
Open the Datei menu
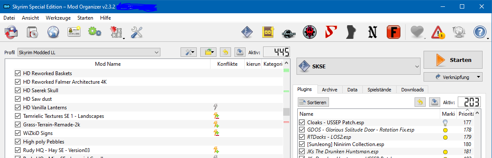point(9,18)
